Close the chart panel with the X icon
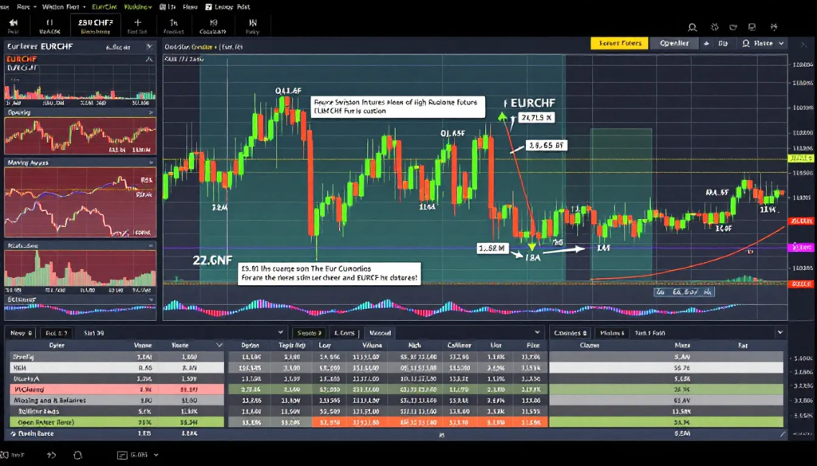 click(804, 45)
